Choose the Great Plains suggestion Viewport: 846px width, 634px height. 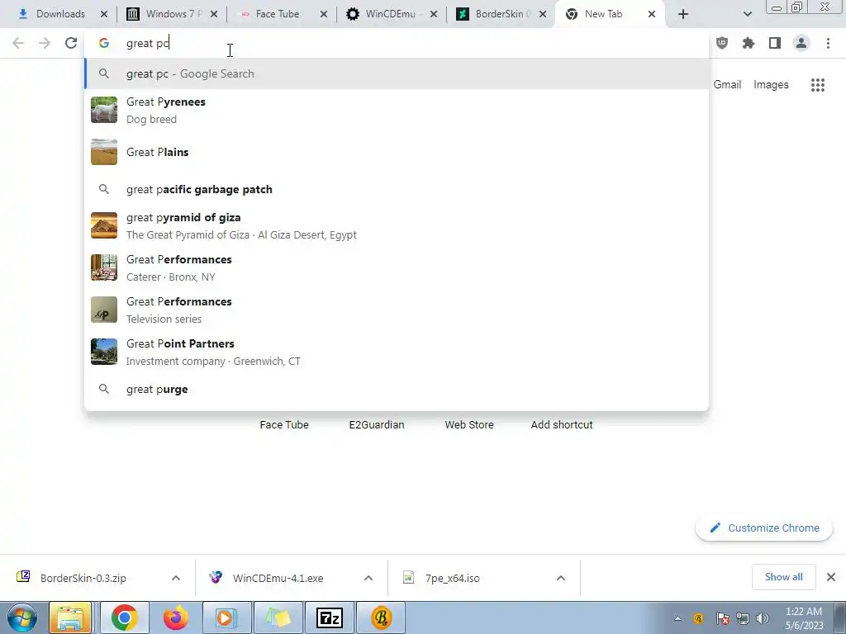point(397,152)
